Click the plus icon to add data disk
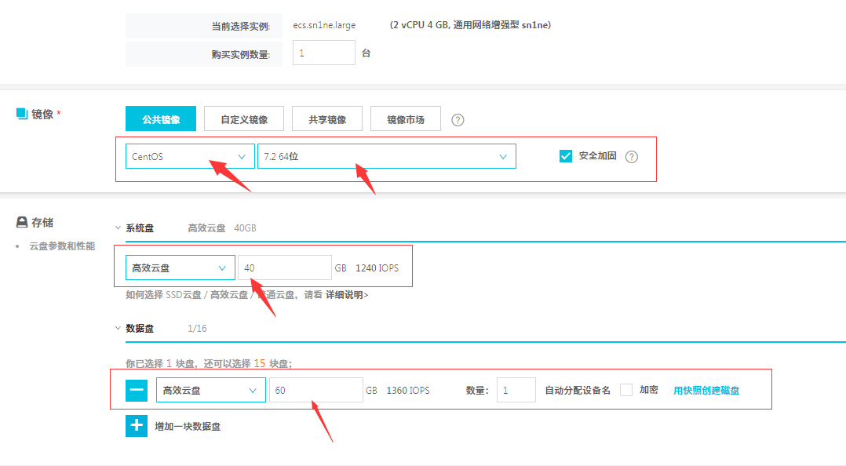 (137, 426)
